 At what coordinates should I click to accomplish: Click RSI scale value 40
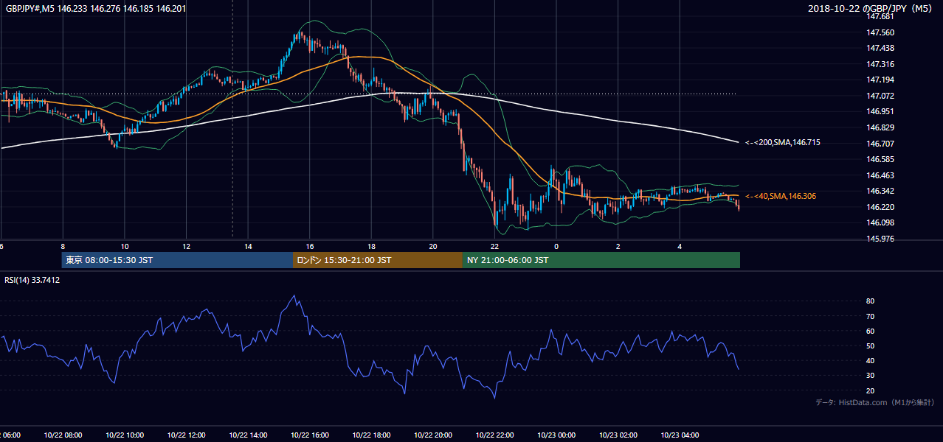tap(870, 360)
